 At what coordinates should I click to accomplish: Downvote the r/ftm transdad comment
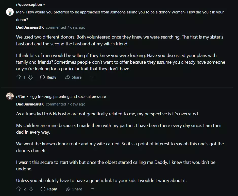point(31,189)
